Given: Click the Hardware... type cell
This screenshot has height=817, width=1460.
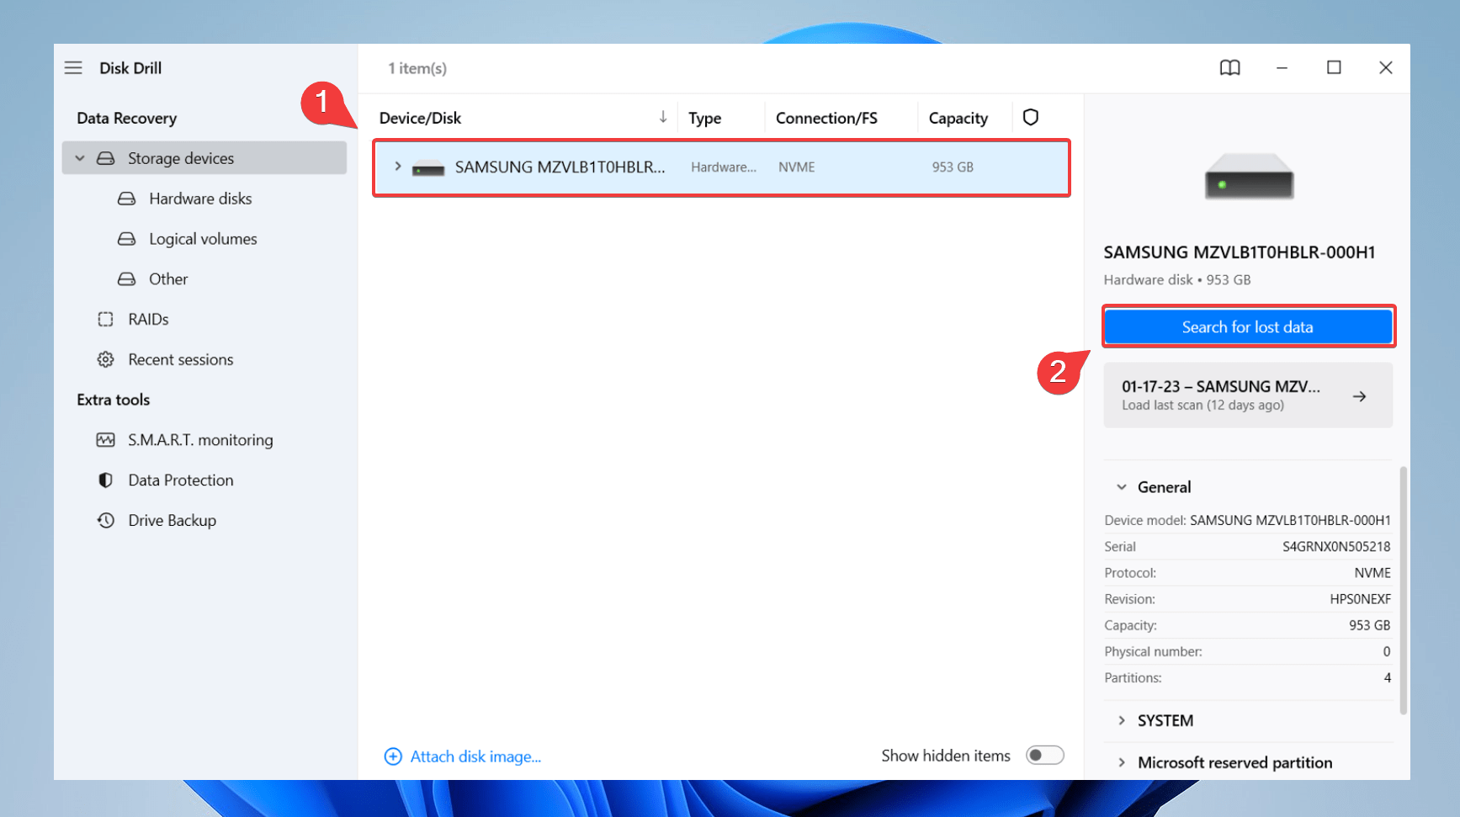Looking at the screenshot, I should 724,167.
